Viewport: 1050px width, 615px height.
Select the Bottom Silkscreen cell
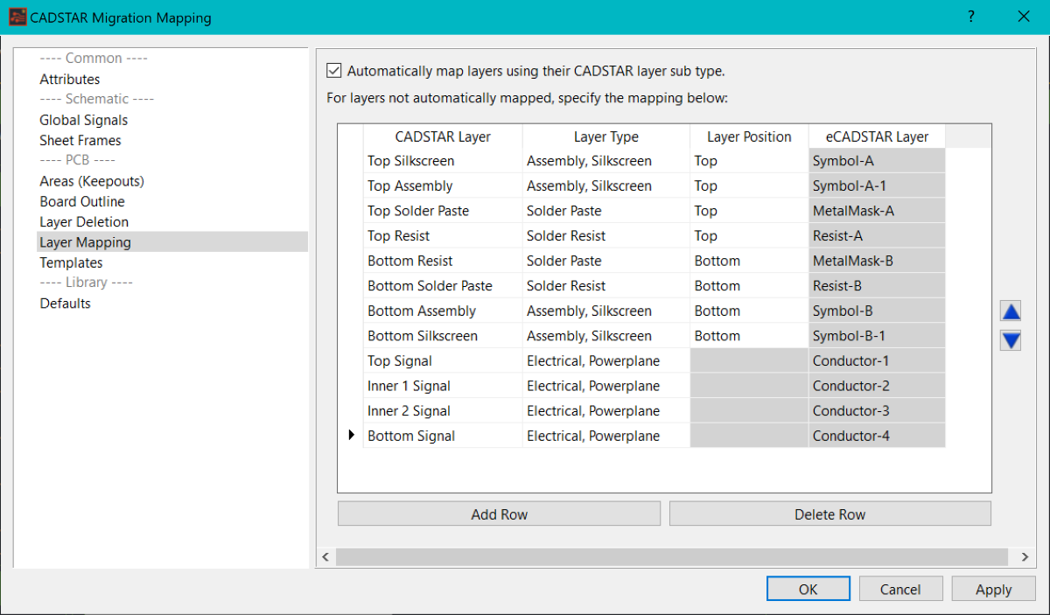443,335
